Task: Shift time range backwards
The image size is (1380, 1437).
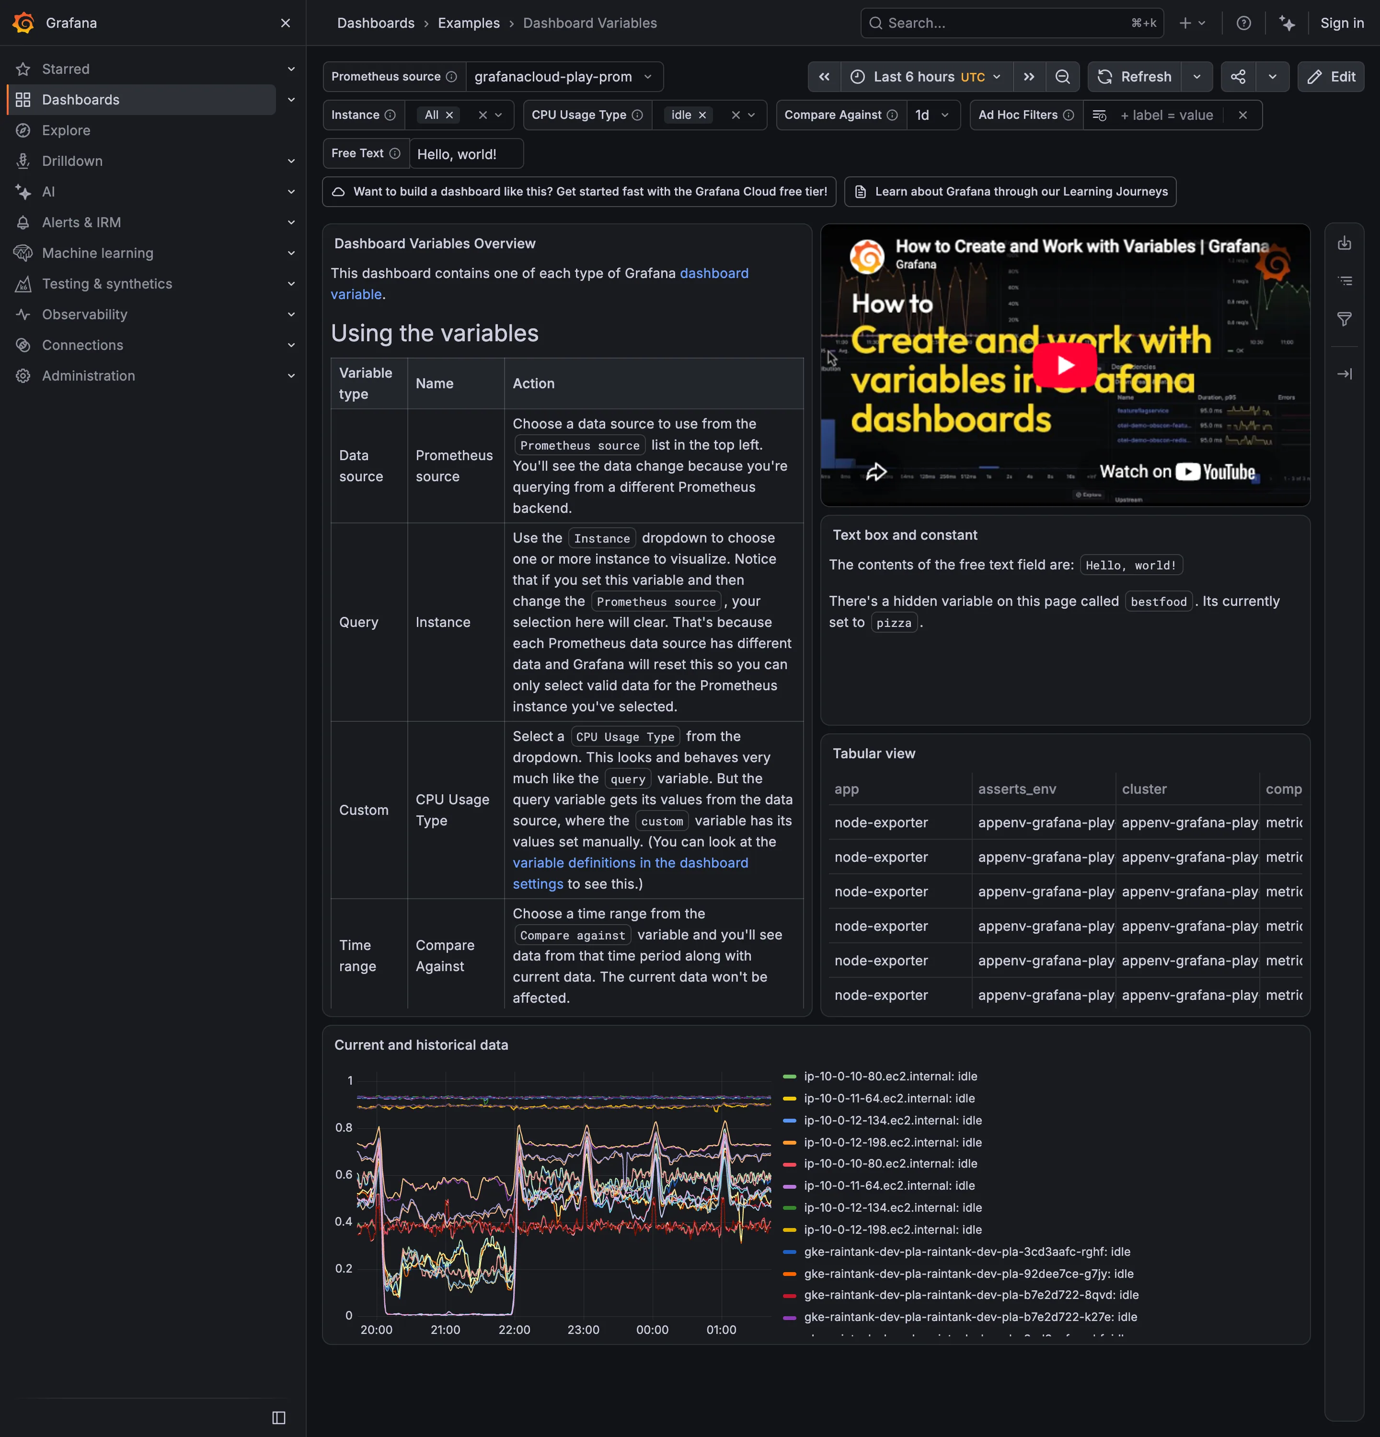Action: point(825,77)
